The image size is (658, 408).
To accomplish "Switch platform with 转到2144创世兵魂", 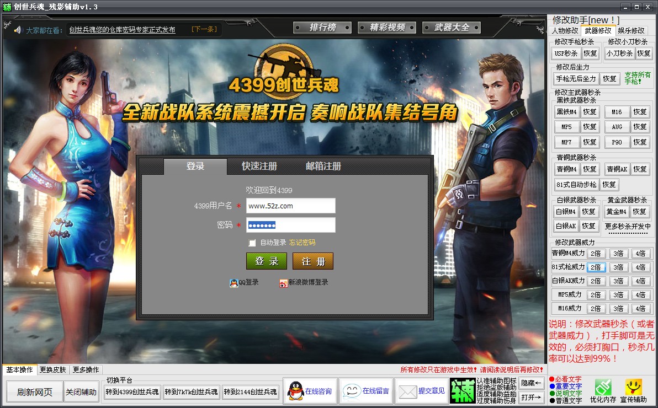I will click(x=251, y=391).
